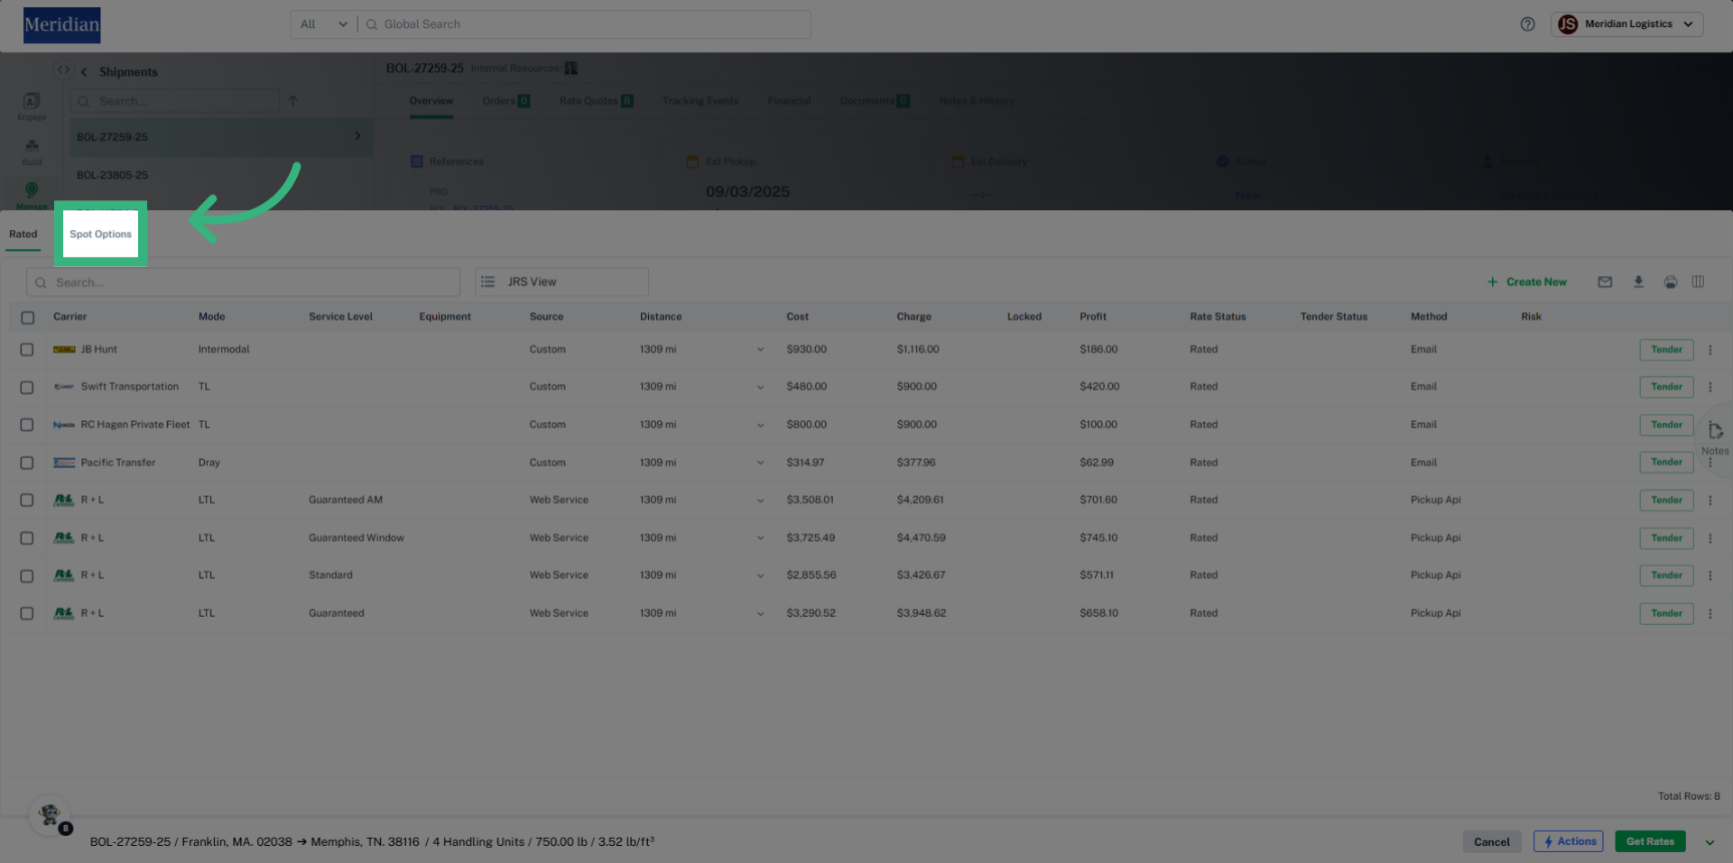Image resolution: width=1733 pixels, height=863 pixels.
Task: Click the print icon in toolbar
Action: [1671, 282]
